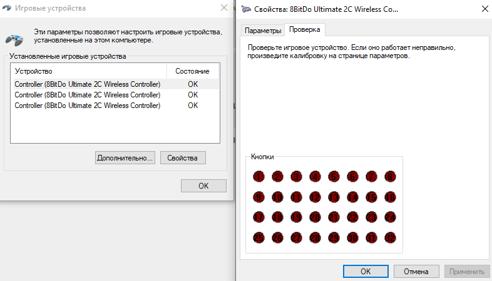Click large gamepad icon beside description text
This screenshot has width=492, height=281.
pyautogui.click(x=14, y=40)
